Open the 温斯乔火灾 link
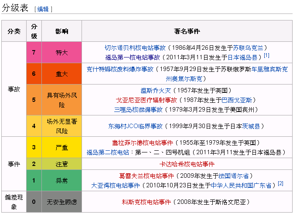The image size is (293, 213). tap(156, 91)
